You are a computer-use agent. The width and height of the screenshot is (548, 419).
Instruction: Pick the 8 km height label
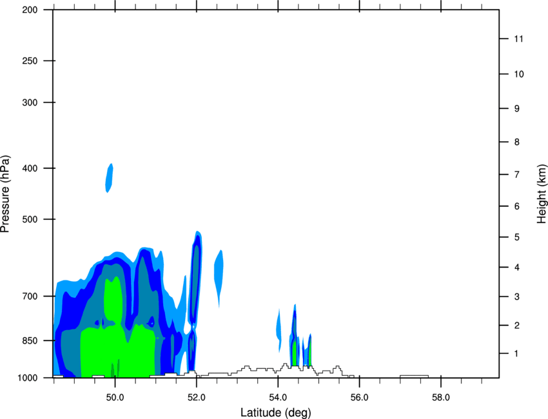click(x=516, y=142)
